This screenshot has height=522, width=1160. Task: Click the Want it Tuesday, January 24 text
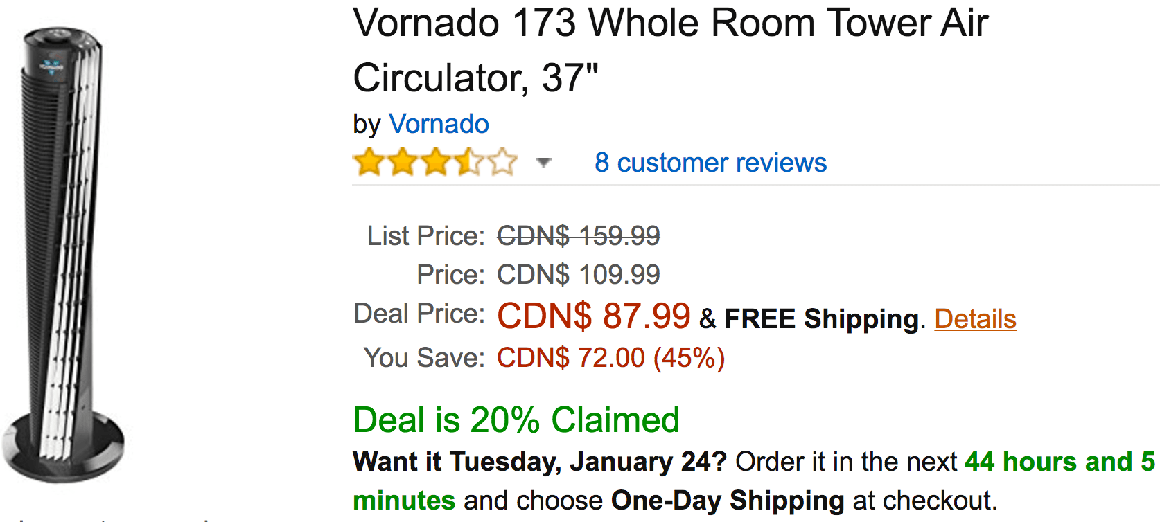[540, 462]
